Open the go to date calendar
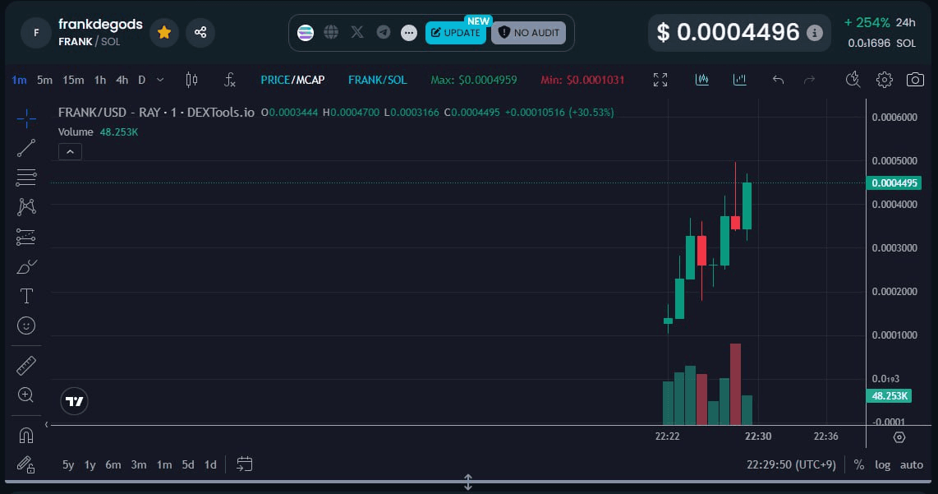Viewport: 938px width, 494px height. click(x=244, y=464)
